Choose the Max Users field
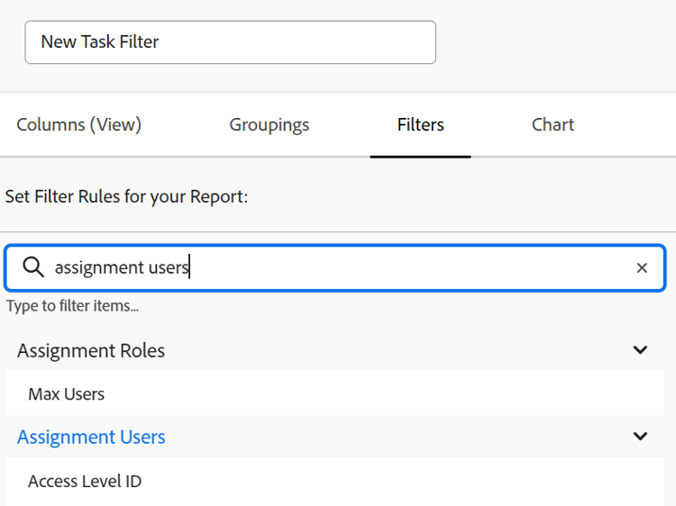Screen dimensions: 676x506 click(66, 393)
